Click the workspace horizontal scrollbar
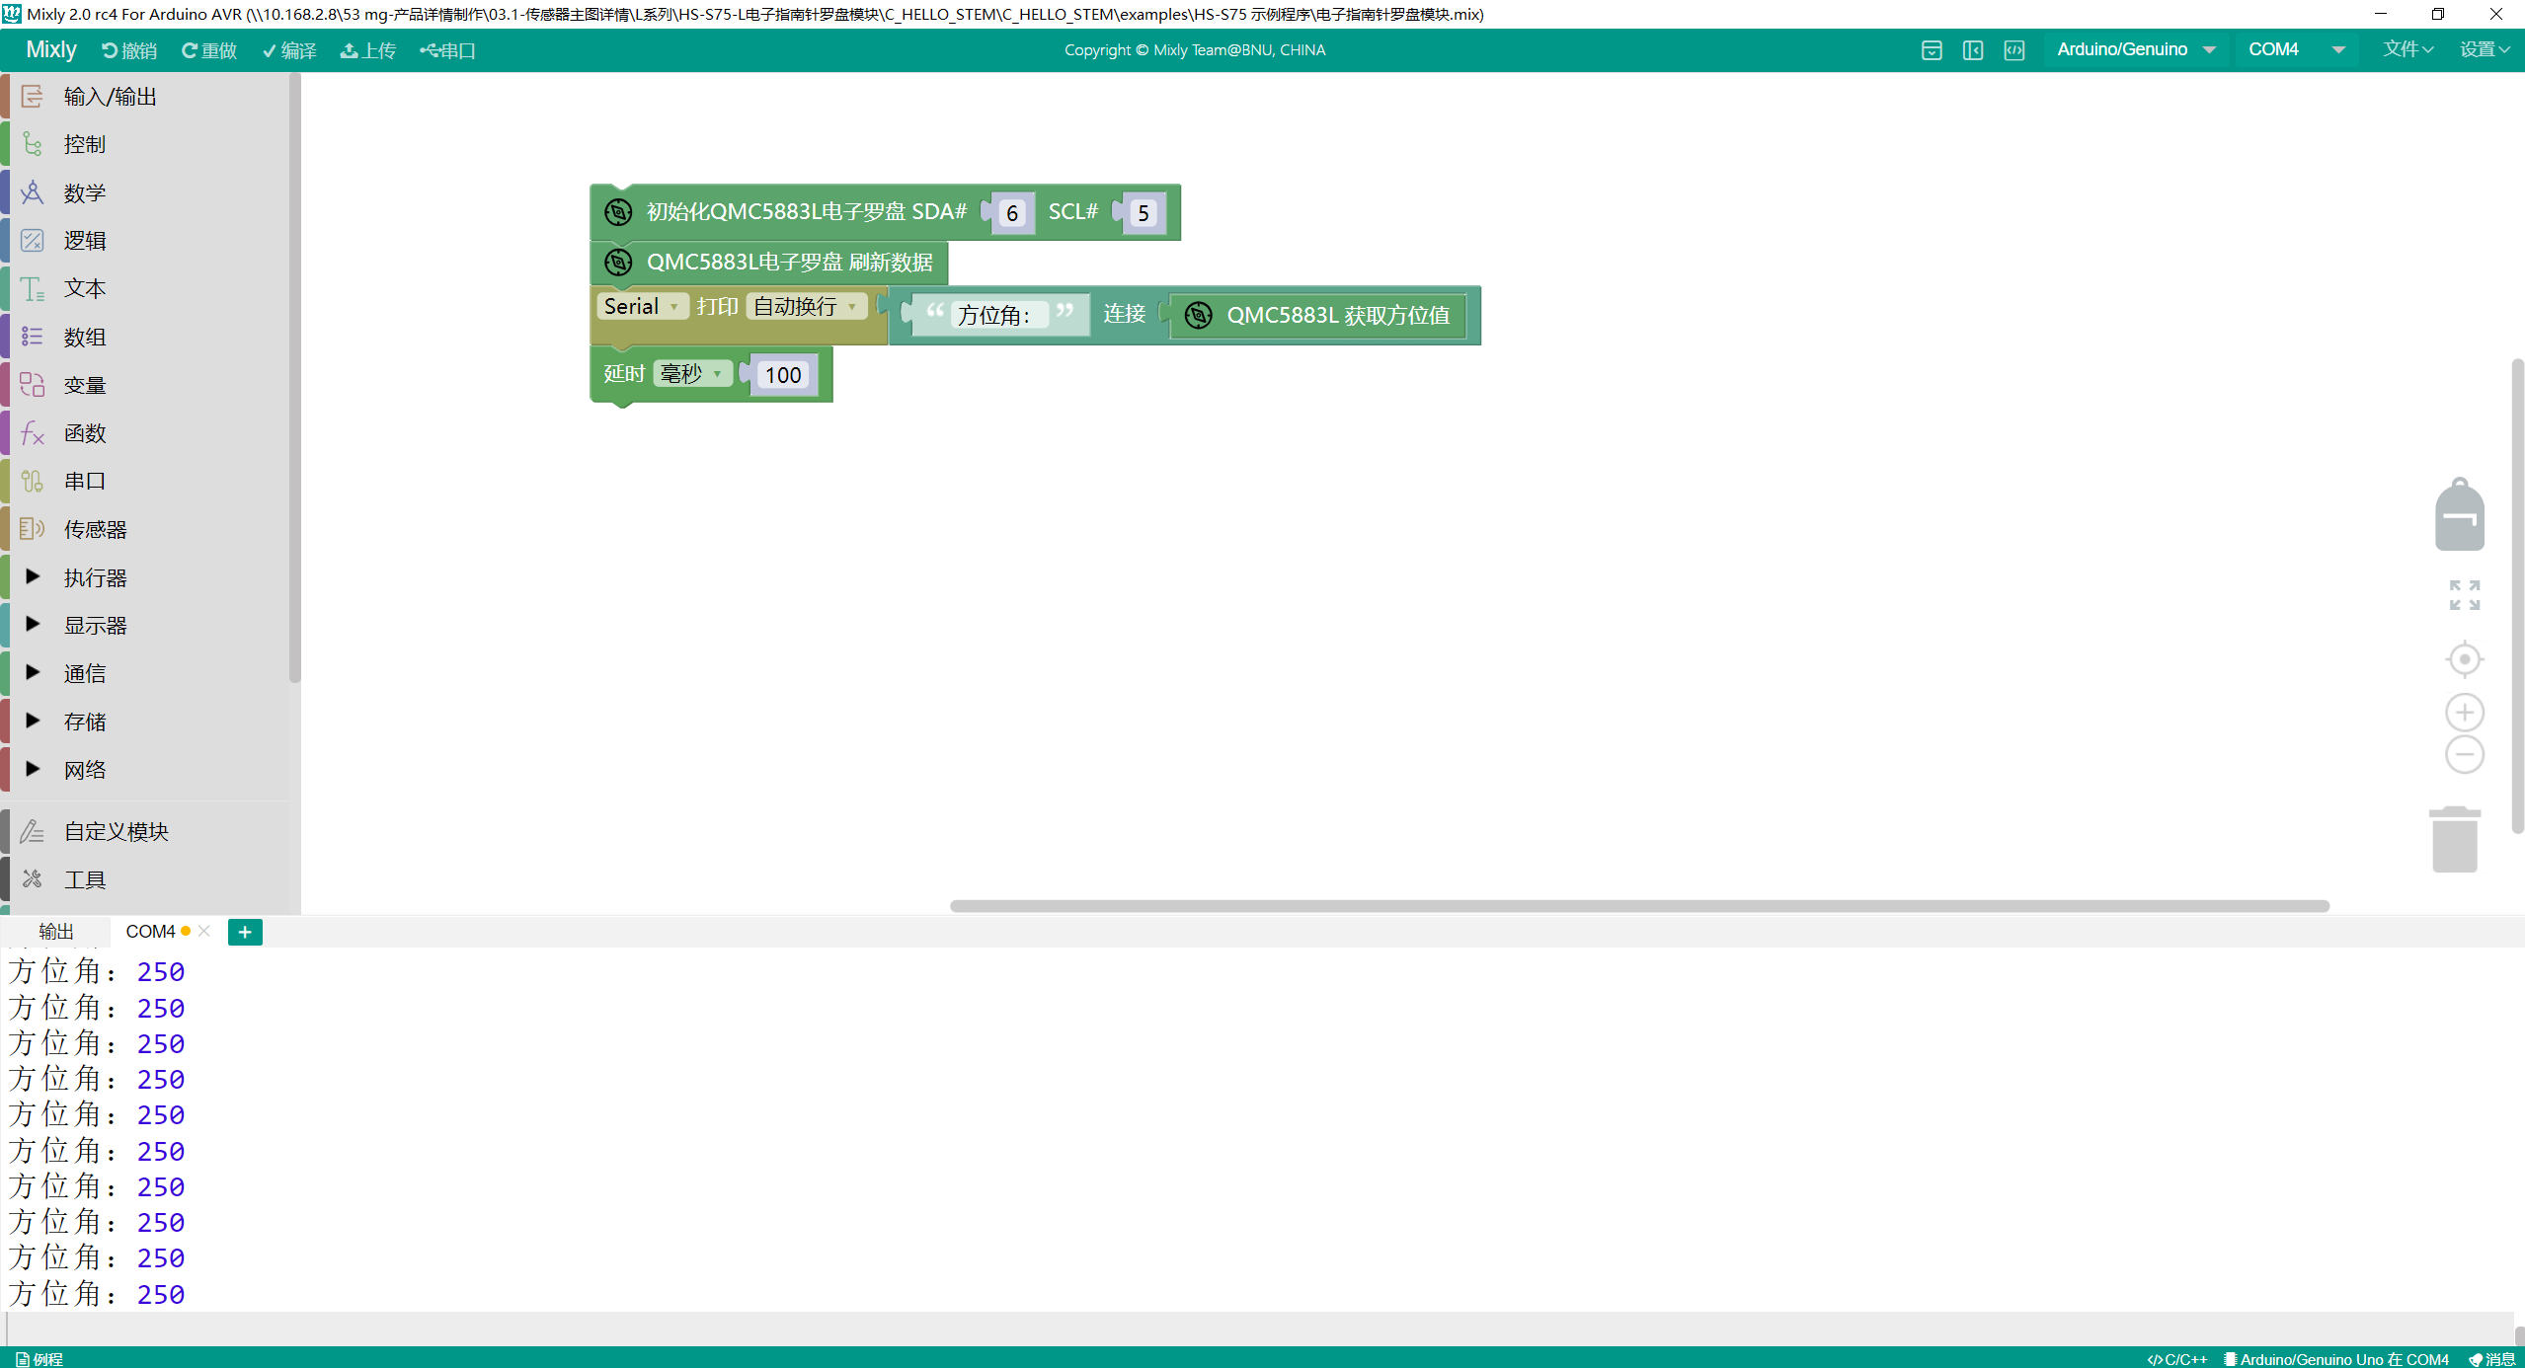 [x=1638, y=906]
